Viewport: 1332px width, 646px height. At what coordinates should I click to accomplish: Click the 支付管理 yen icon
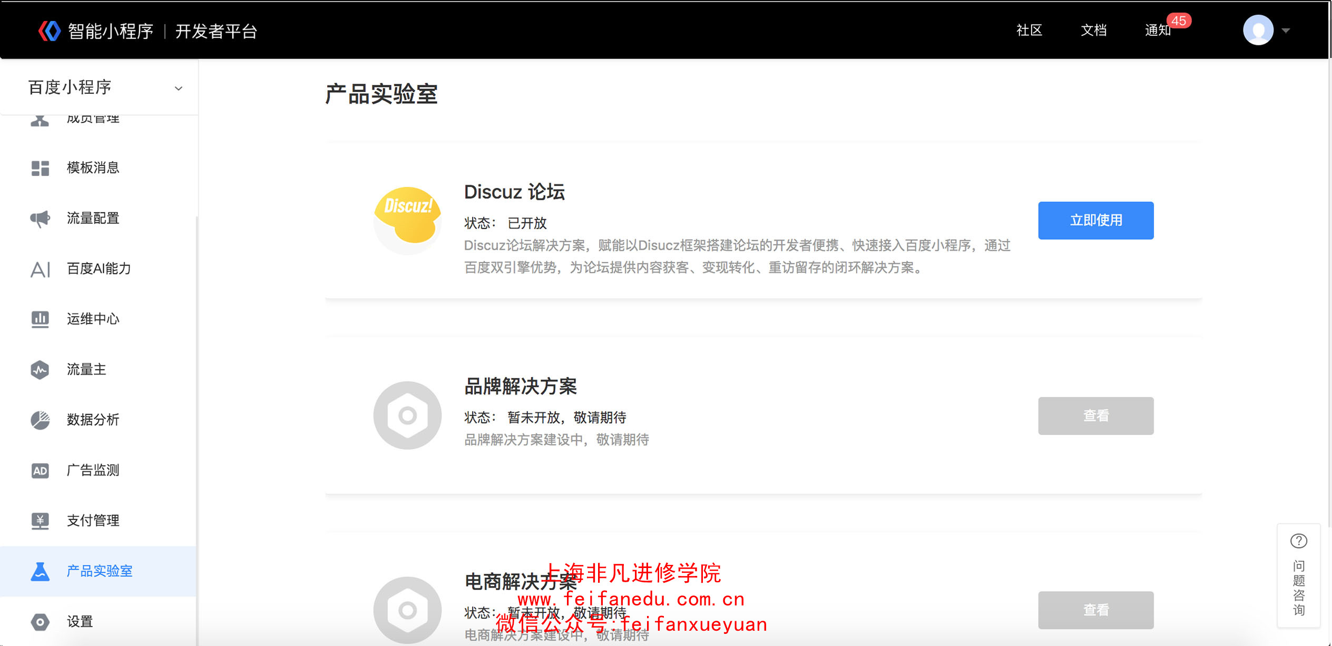[40, 521]
